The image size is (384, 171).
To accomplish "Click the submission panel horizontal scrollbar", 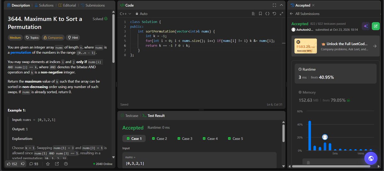I will (331, 166).
